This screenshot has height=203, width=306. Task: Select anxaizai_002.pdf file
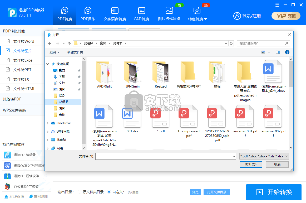click(273, 121)
